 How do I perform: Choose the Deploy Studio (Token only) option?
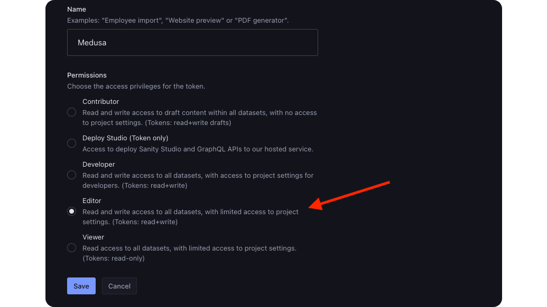pos(71,143)
